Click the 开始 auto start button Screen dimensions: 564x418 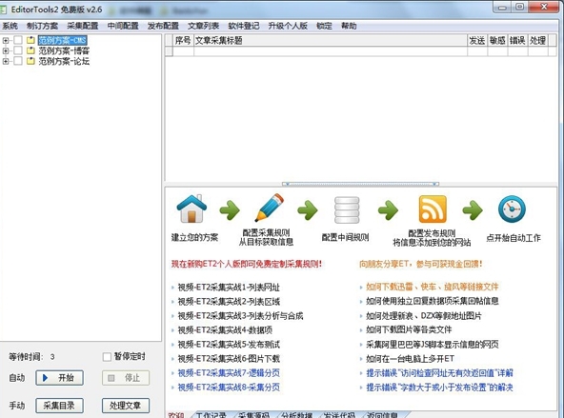(59, 378)
